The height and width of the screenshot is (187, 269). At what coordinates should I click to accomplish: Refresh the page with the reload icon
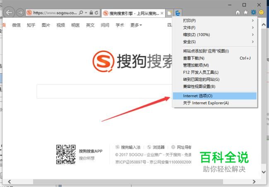click(x=96, y=12)
